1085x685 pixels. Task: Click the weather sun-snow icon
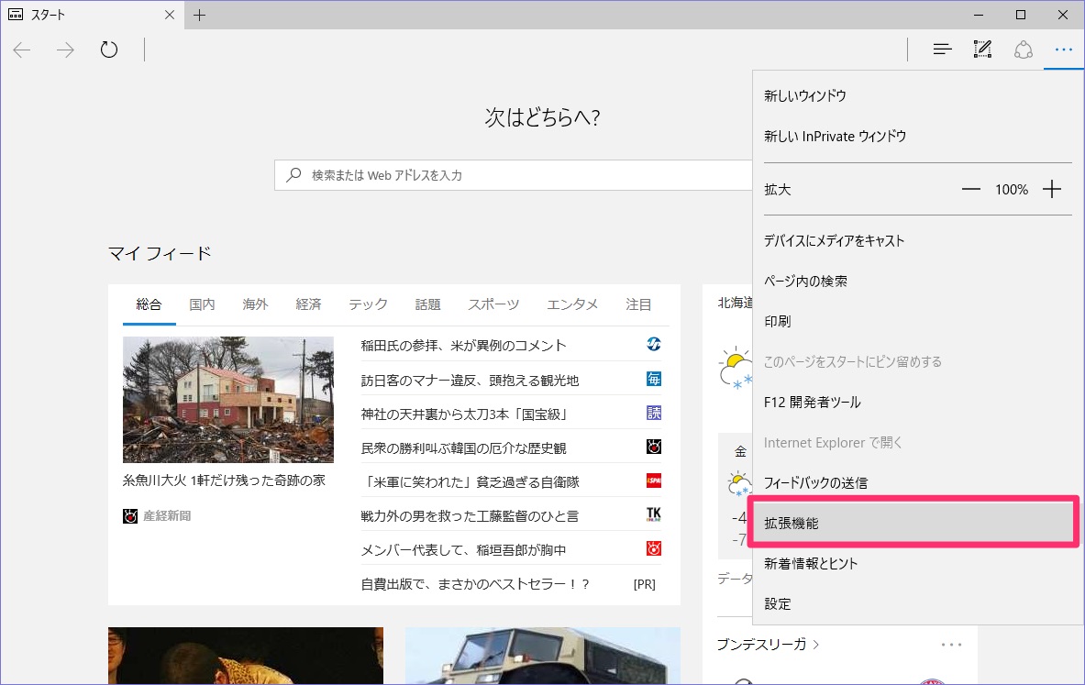pyautogui.click(x=736, y=368)
